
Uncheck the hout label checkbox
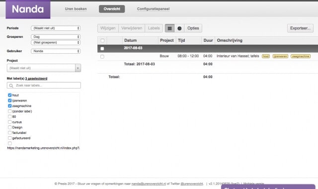click(x=10, y=95)
